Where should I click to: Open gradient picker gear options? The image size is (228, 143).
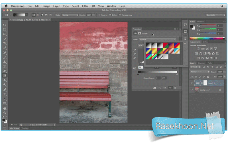click(x=185, y=43)
